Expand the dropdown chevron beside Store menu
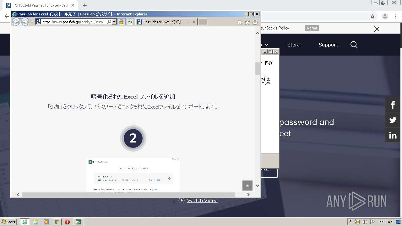This screenshot has width=402, height=226. 267,45
